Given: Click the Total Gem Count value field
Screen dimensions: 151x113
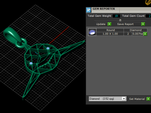Looking at the screenshot, I should pos(148,16).
